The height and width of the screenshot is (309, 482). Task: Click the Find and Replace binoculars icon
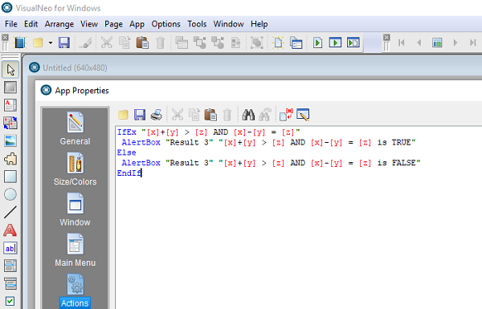[x=265, y=115]
